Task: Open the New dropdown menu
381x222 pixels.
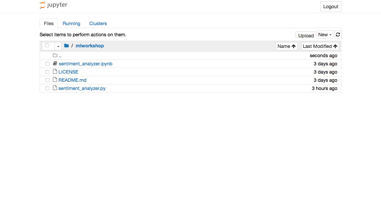Action: [x=325, y=35]
